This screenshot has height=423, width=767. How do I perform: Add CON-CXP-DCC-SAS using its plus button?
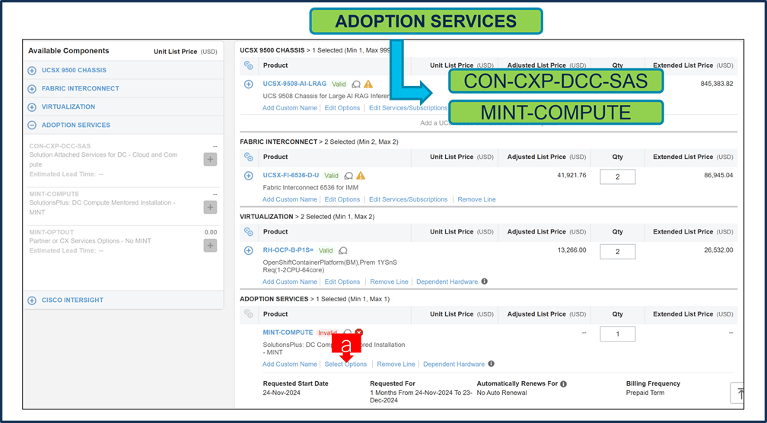click(x=210, y=160)
